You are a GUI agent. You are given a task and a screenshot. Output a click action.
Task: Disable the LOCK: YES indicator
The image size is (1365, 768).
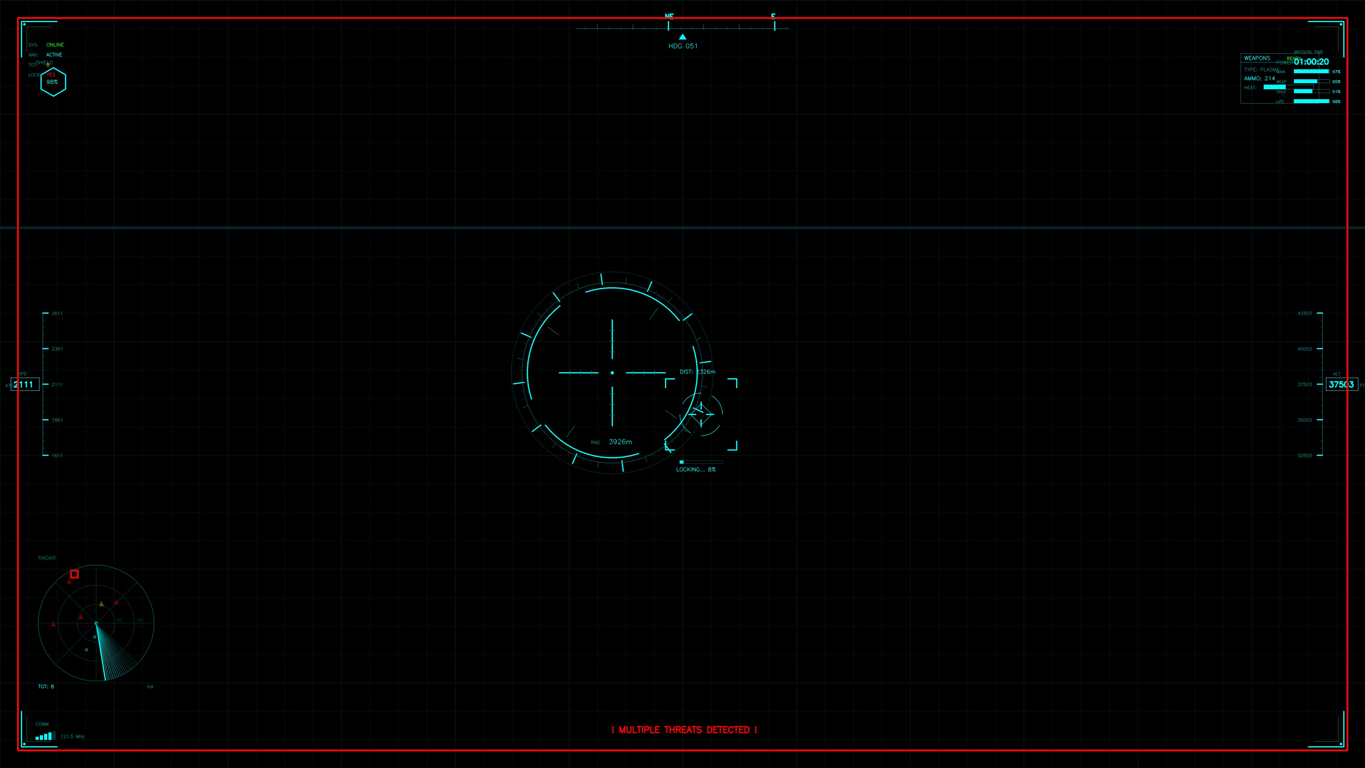pos(51,75)
